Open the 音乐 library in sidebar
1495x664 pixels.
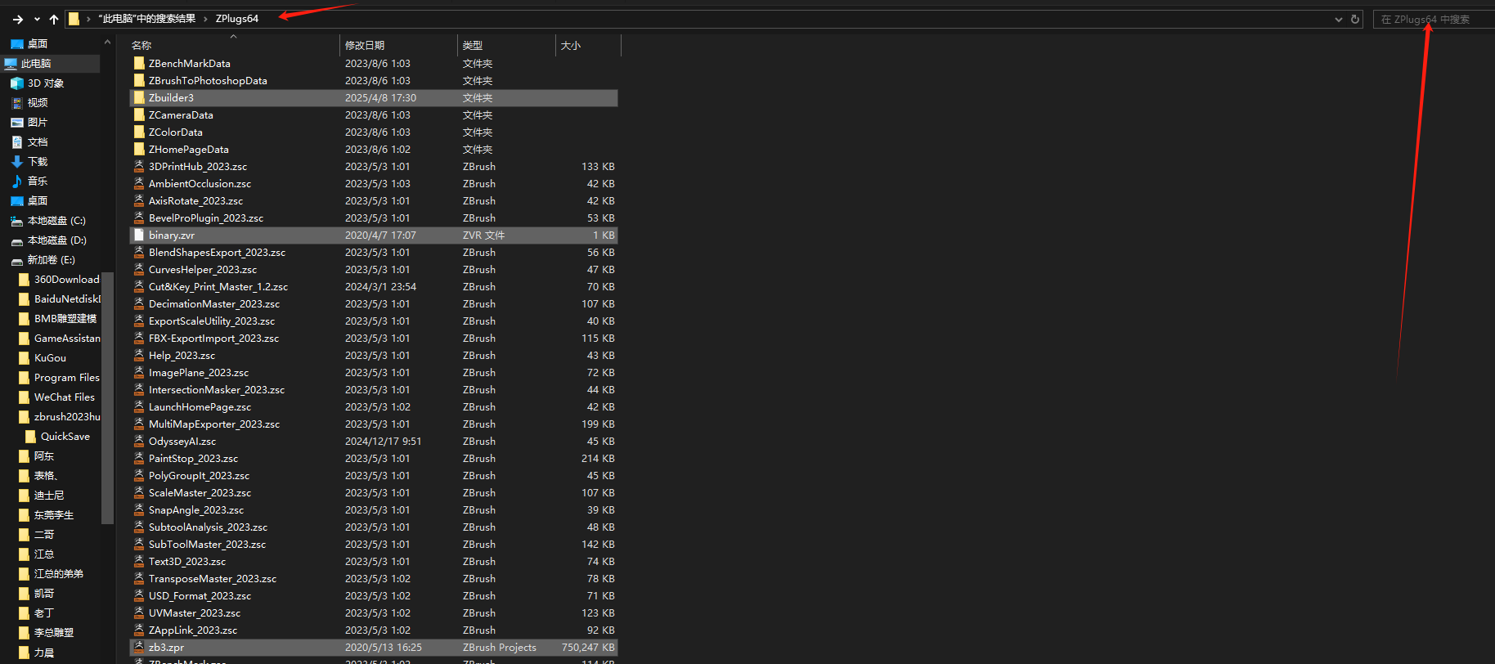tap(38, 182)
